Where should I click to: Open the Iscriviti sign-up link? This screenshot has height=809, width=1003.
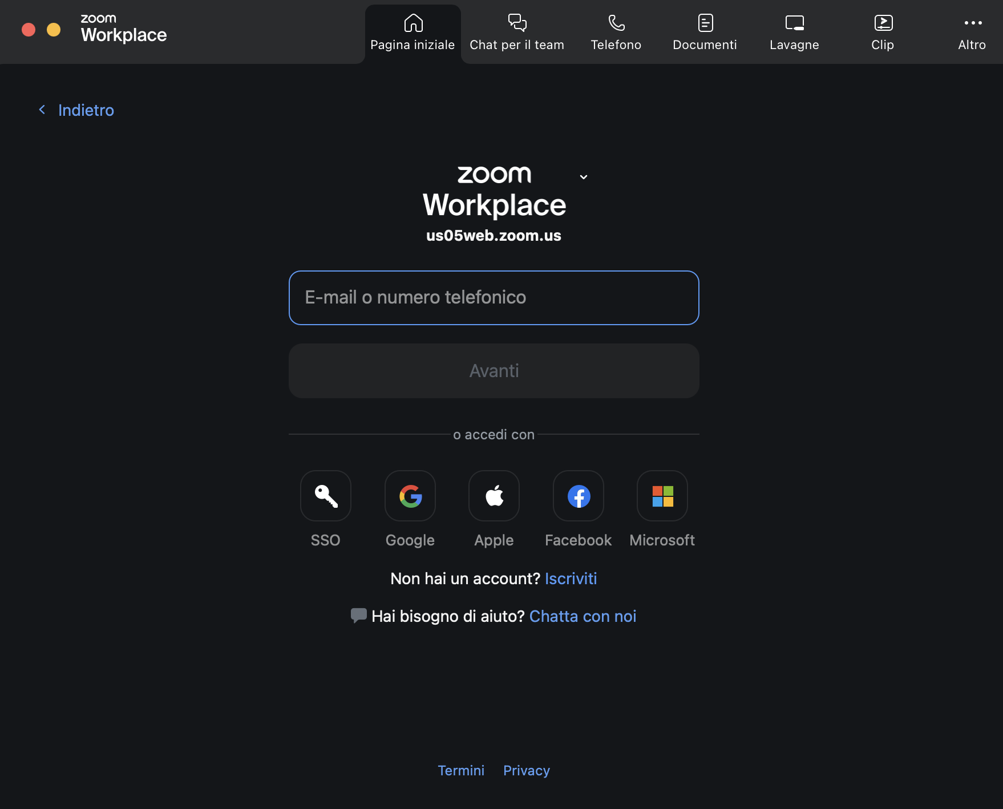(571, 579)
